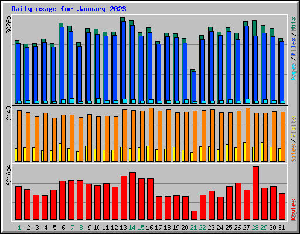300x234 pixels.
Task: Select day label 19 on the x-axis
Action: point(176,228)
